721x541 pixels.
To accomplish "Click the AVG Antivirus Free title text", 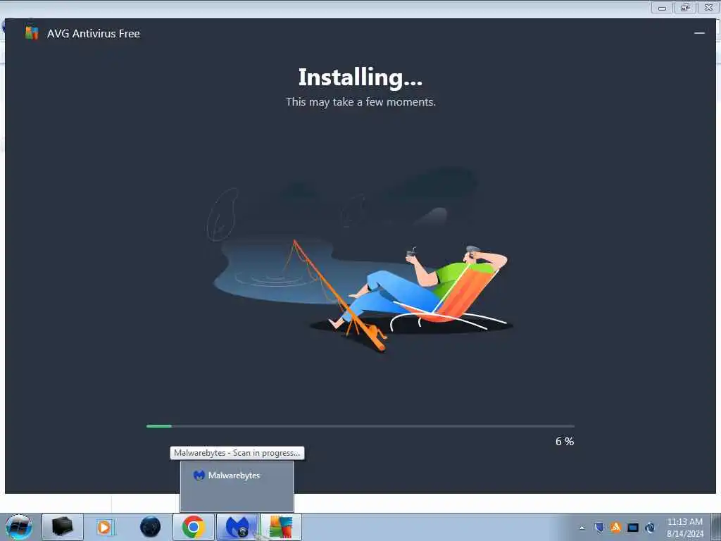I will 94,34.
